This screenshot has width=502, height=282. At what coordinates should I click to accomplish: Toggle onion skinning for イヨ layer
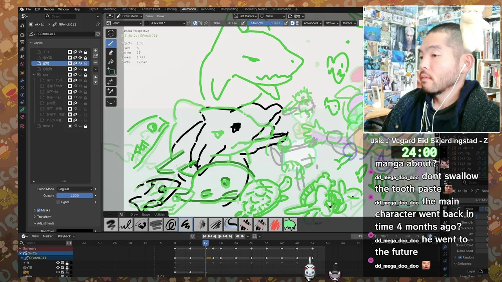(75, 52)
